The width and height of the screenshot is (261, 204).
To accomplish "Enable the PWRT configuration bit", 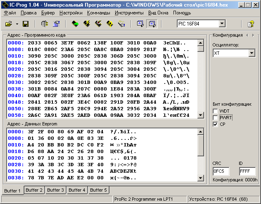I will coord(215,118).
